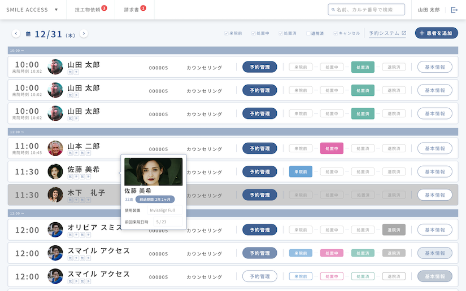Toggle the 来院前 filter checkbox

pos(227,33)
